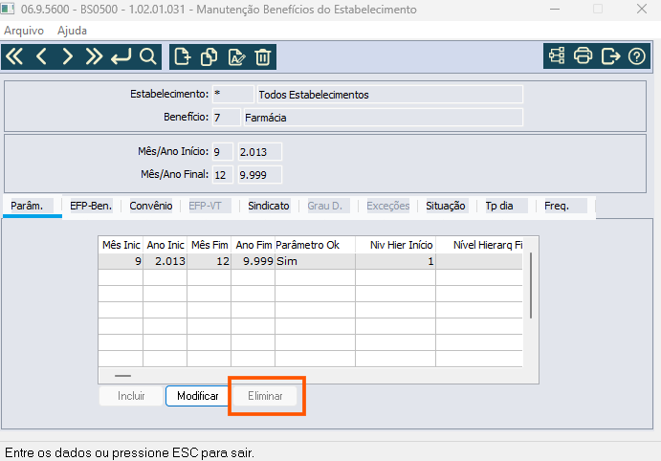Image resolution: width=661 pixels, height=461 pixels.
Task: Click the application icon in title bar
Action: pos(8,9)
